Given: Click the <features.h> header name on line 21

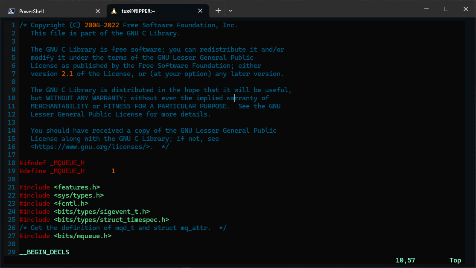Looking at the screenshot, I should point(77,187).
